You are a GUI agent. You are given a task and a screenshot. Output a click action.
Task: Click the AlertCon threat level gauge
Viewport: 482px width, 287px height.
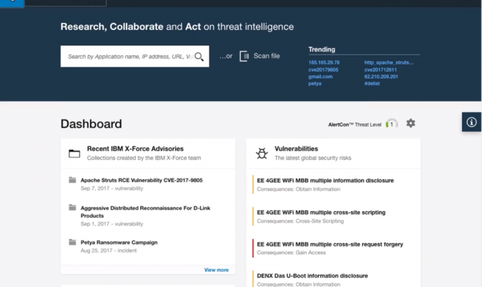coord(391,123)
